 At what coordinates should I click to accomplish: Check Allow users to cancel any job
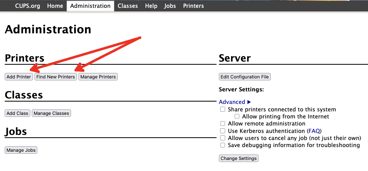pyautogui.click(x=223, y=138)
